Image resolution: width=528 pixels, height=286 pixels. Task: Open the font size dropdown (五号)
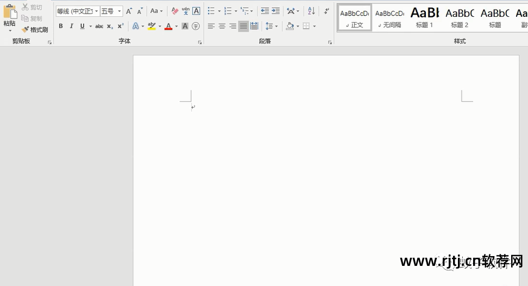click(x=120, y=11)
